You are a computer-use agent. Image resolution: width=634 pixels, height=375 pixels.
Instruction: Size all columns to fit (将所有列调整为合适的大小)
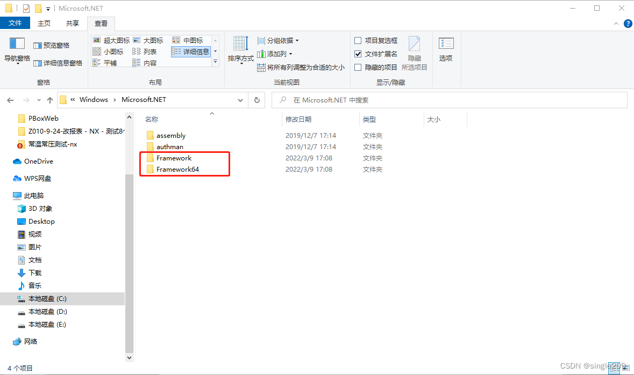[x=301, y=68]
